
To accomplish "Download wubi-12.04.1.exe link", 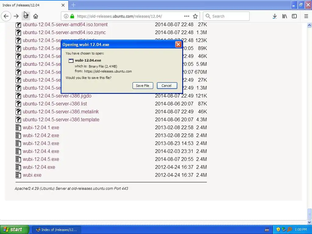I will [x=41, y=127].
